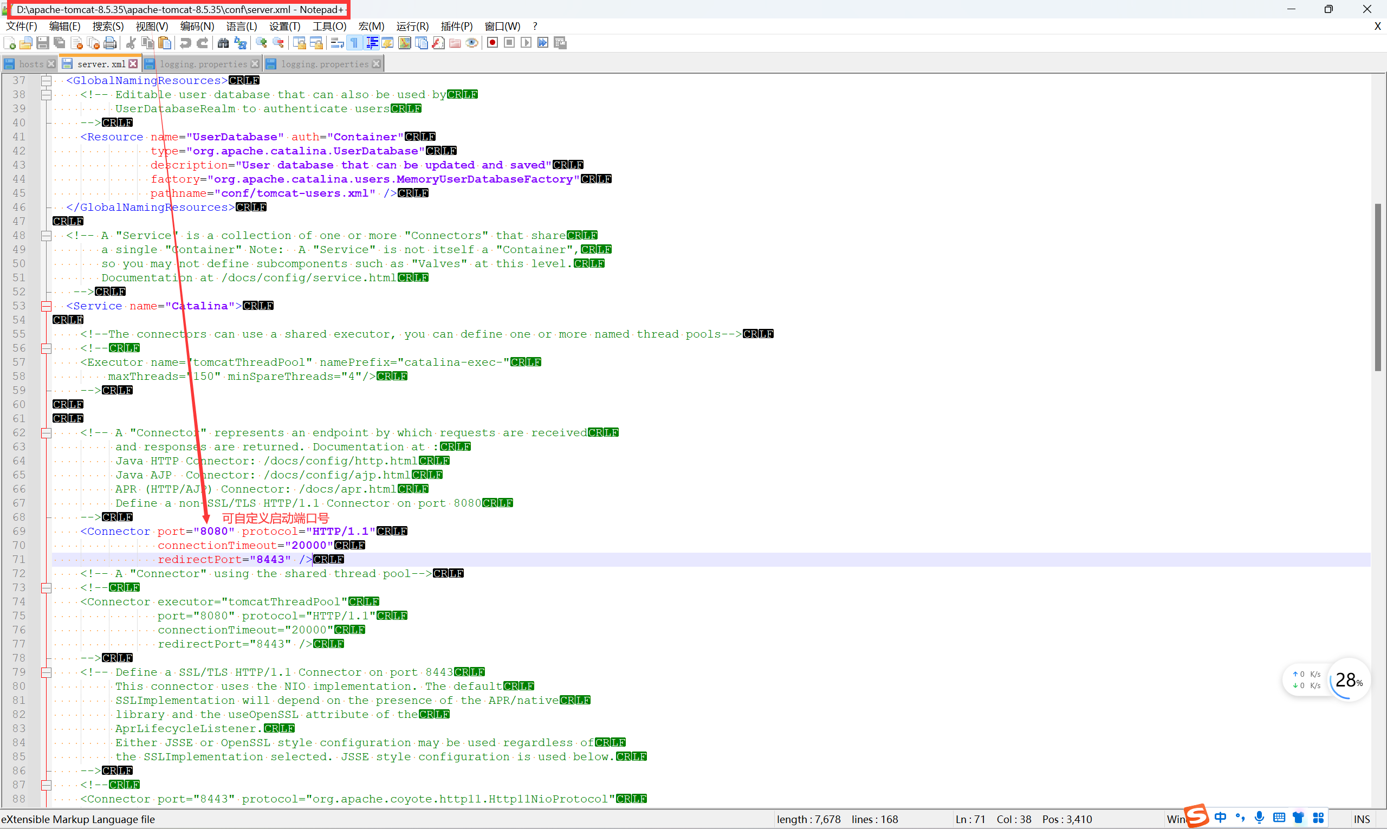Open the ? help menu

[535, 26]
